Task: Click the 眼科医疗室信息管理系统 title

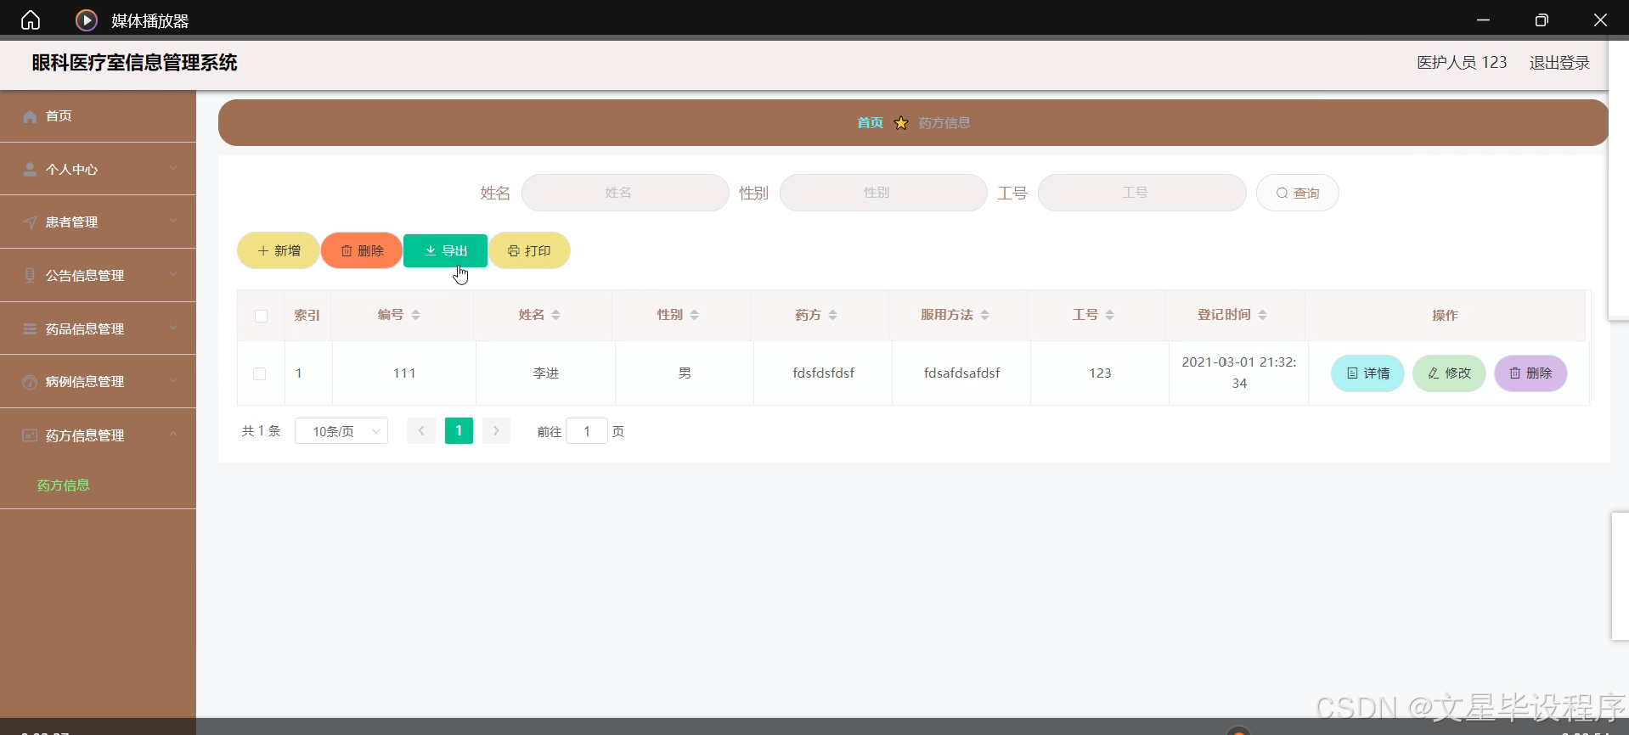Action: pos(134,63)
